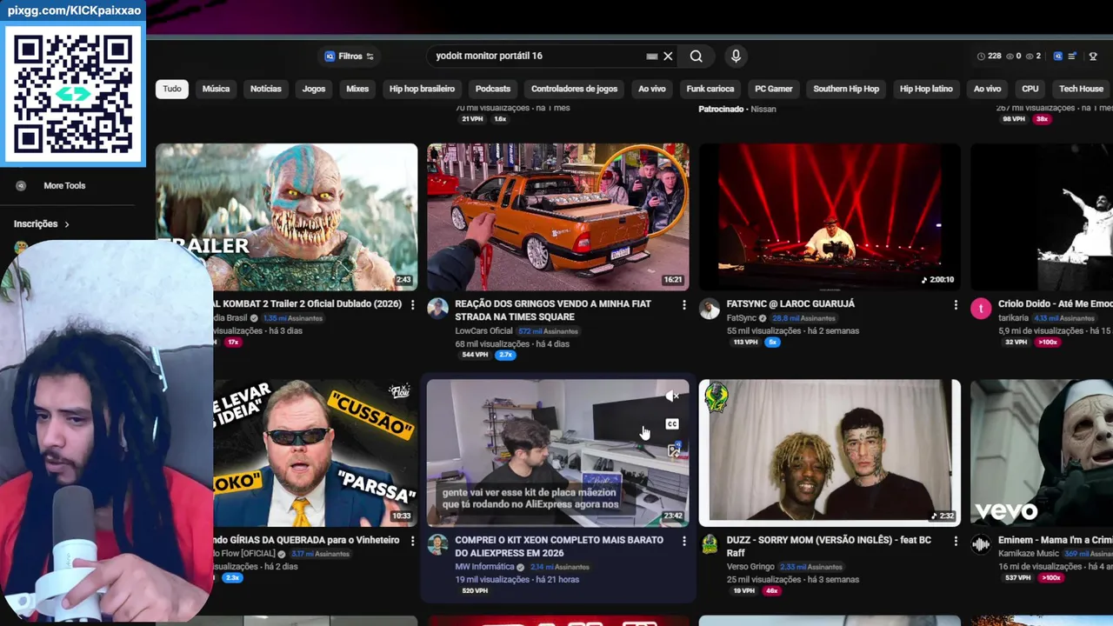This screenshot has height=626, width=1113.
Task: Clear the search box with the X
Action: [668, 56]
